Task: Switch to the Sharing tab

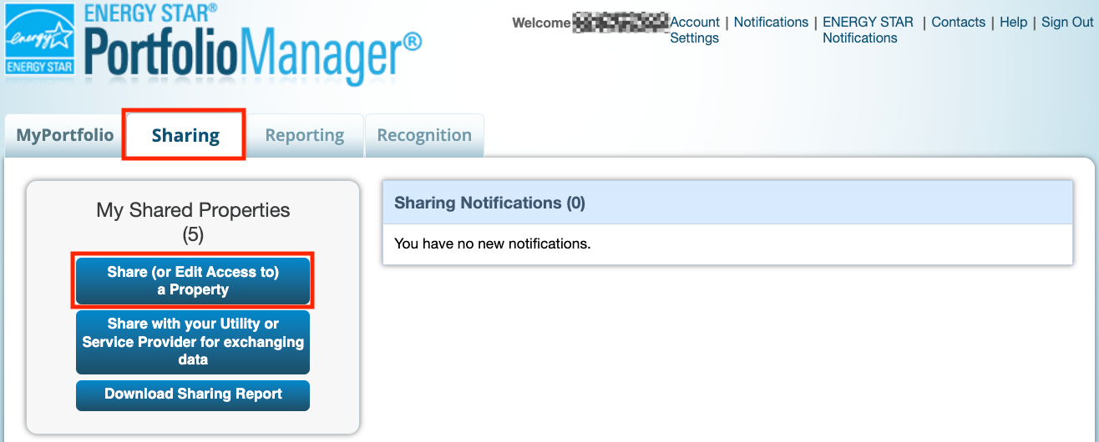Action: point(185,135)
